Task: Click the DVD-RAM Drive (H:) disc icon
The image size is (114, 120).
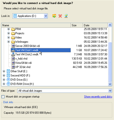Action: tap(8, 84)
